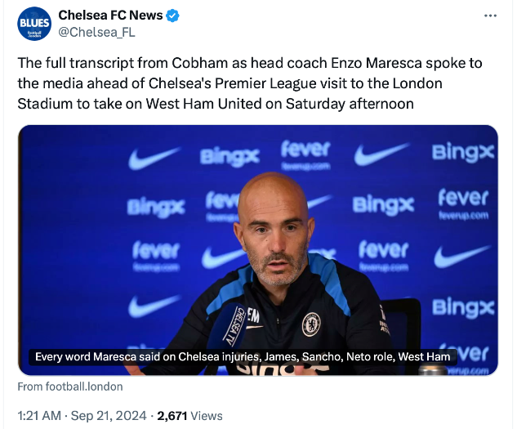This screenshot has width=517, height=429.
Task: Click the Chelsea FC News profile avatar
Action: tap(33, 25)
